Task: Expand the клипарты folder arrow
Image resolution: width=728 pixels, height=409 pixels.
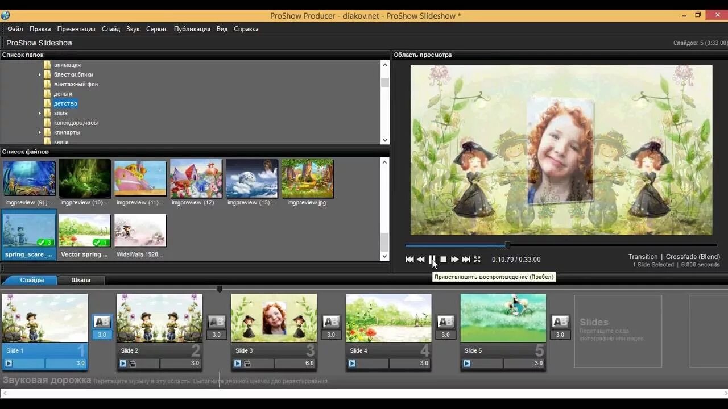Action: (x=40, y=132)
